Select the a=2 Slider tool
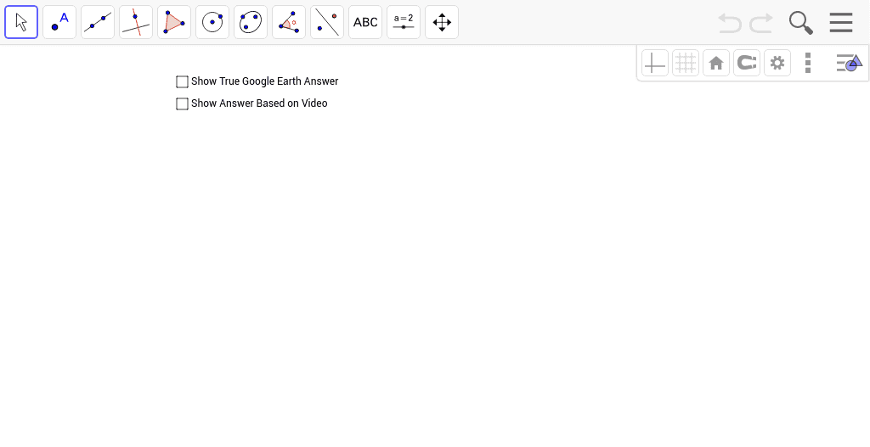 (404, 22)
